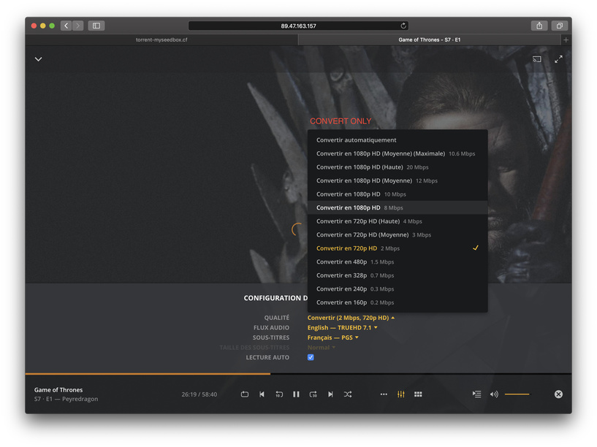The height and width of the screenshot is (447, 597).
Task: Select Convertir en 1080p HD (Moyenne) (Maximale) 10.6 Mbps
Action: pos(398,153)
